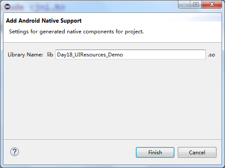The image size is (225, 168).
Task: Click the Library Name: label
Action: coord(25,55)
